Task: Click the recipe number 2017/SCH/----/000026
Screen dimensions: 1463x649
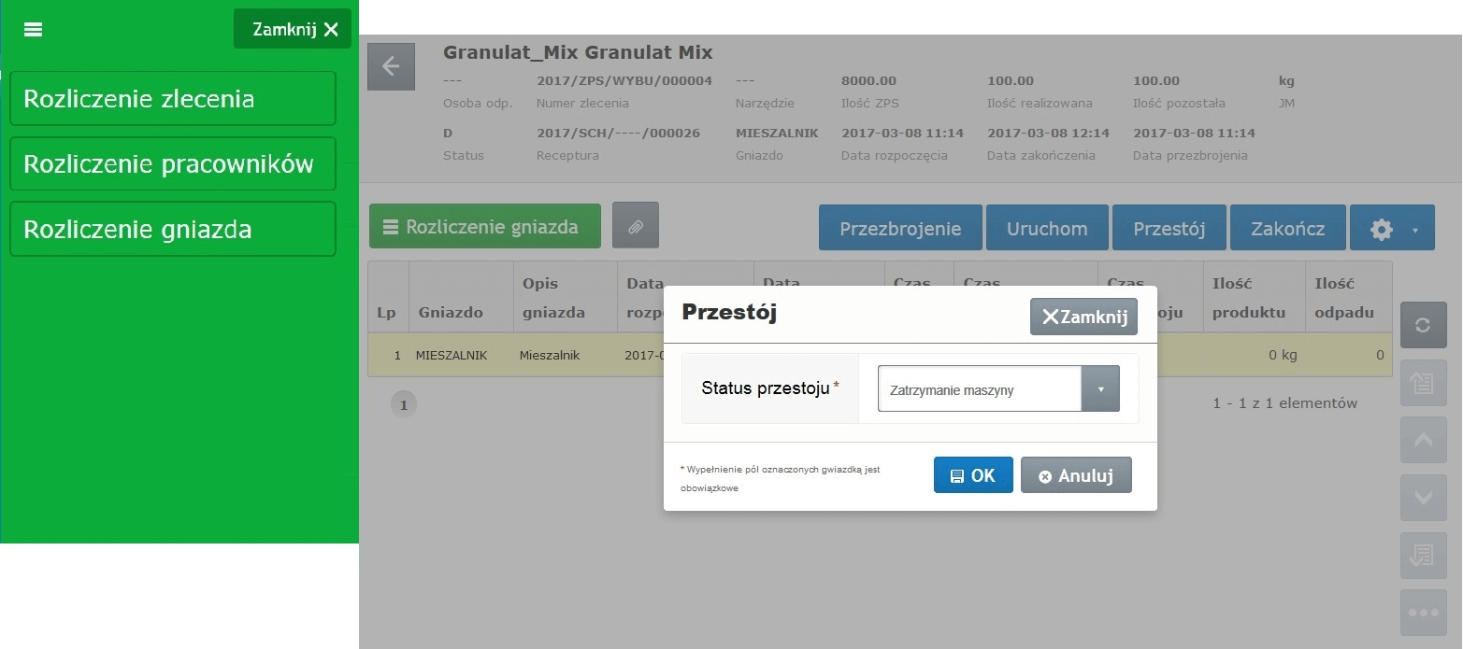Action: 619,133
